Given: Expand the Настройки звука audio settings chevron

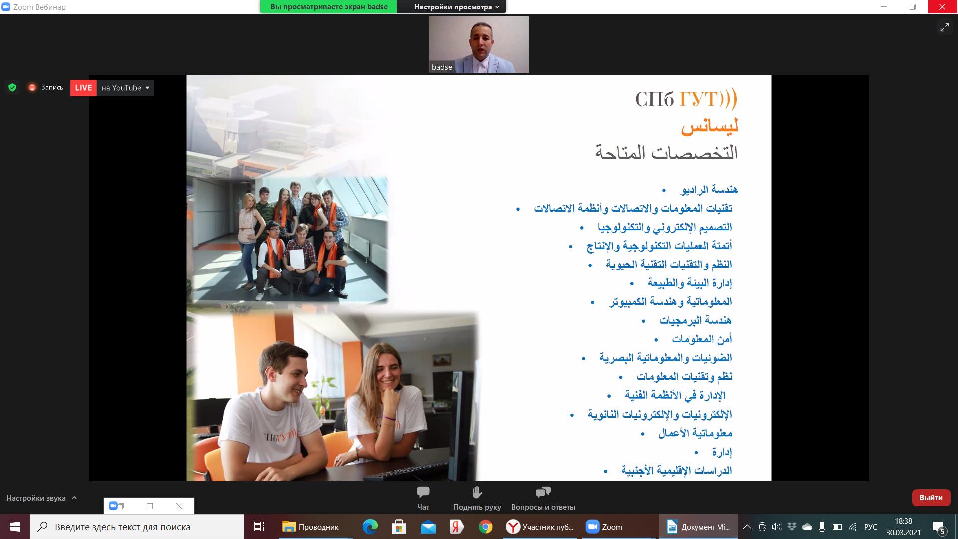Looking at the screenshot, I should click(x=74, y=498).
